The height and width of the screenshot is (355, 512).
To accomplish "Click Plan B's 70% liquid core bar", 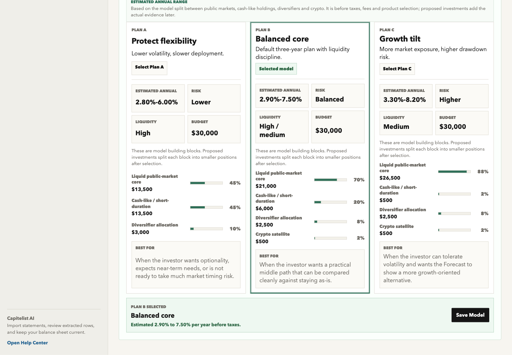I will [330, 180].
